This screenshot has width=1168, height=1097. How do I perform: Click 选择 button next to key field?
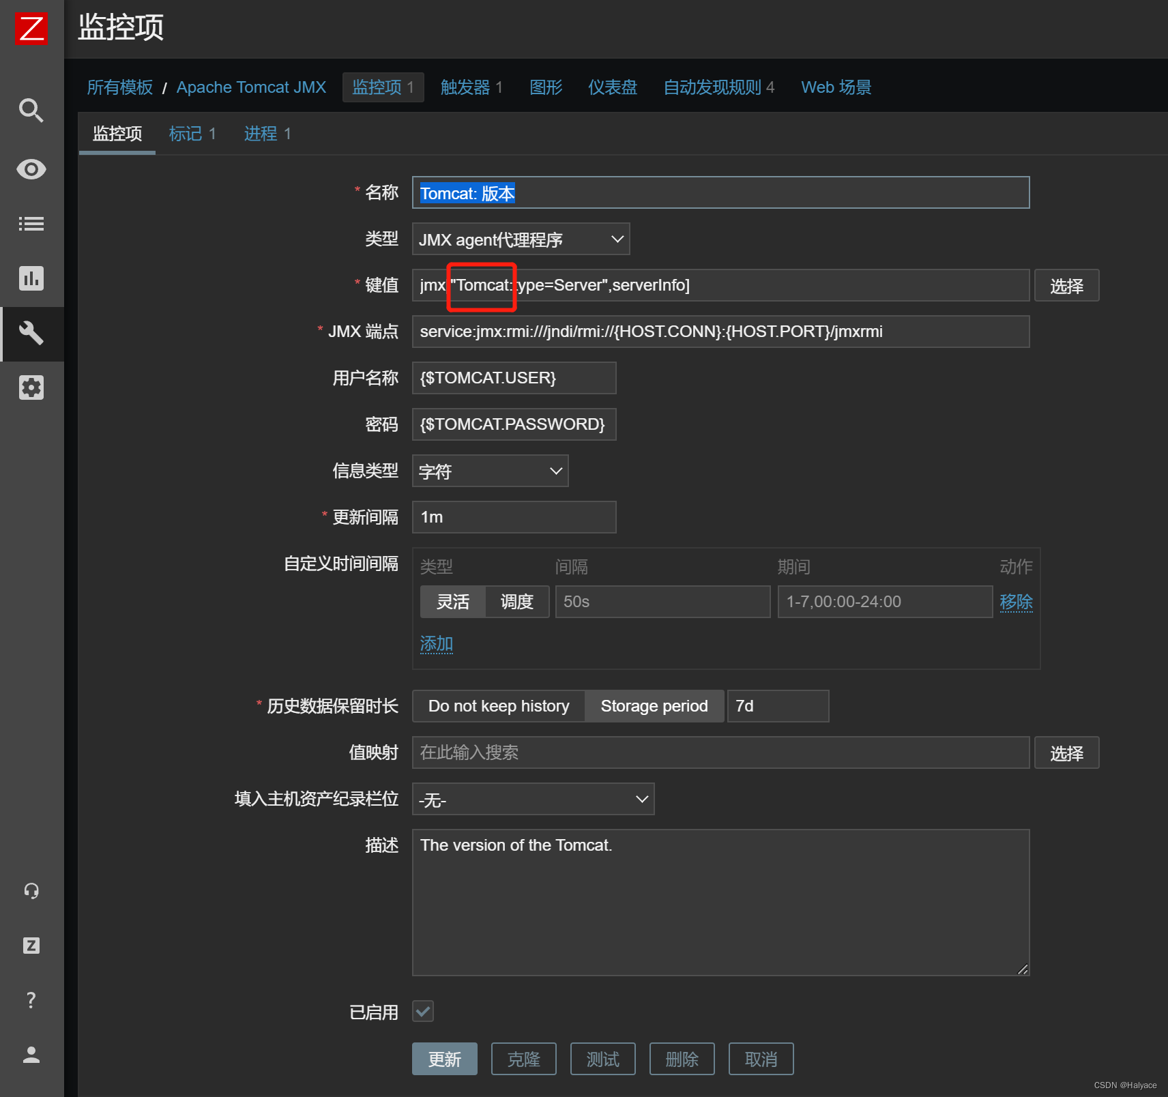coord(1067,285)
